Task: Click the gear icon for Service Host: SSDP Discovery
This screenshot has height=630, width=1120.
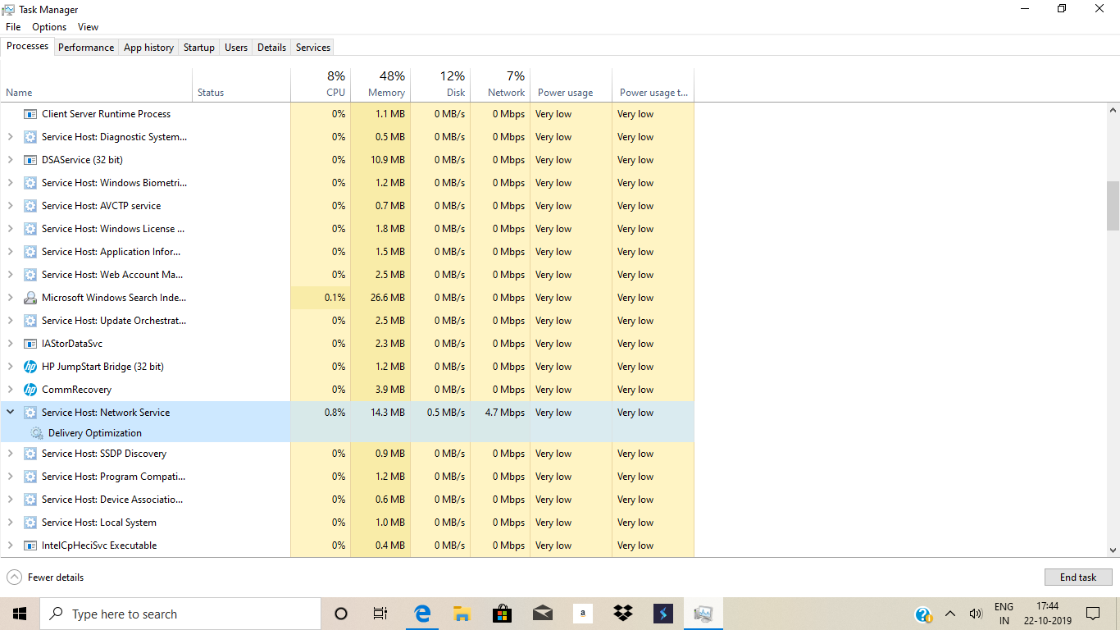Action: (x=30, y=454)
